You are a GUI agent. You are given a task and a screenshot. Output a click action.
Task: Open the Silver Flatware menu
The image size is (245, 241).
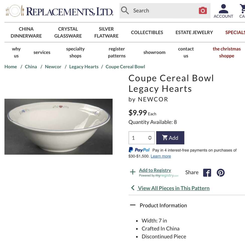click(106, 32)
